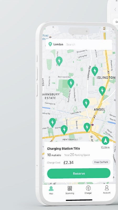
Task: Select the charger pin by Angel tube station
Action: tap(87, 128)
